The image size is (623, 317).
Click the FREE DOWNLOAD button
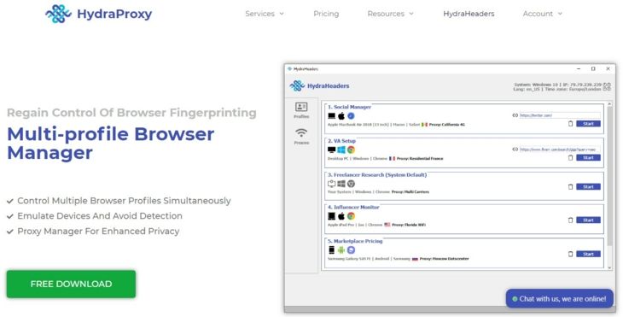click(x=71, y=284)
